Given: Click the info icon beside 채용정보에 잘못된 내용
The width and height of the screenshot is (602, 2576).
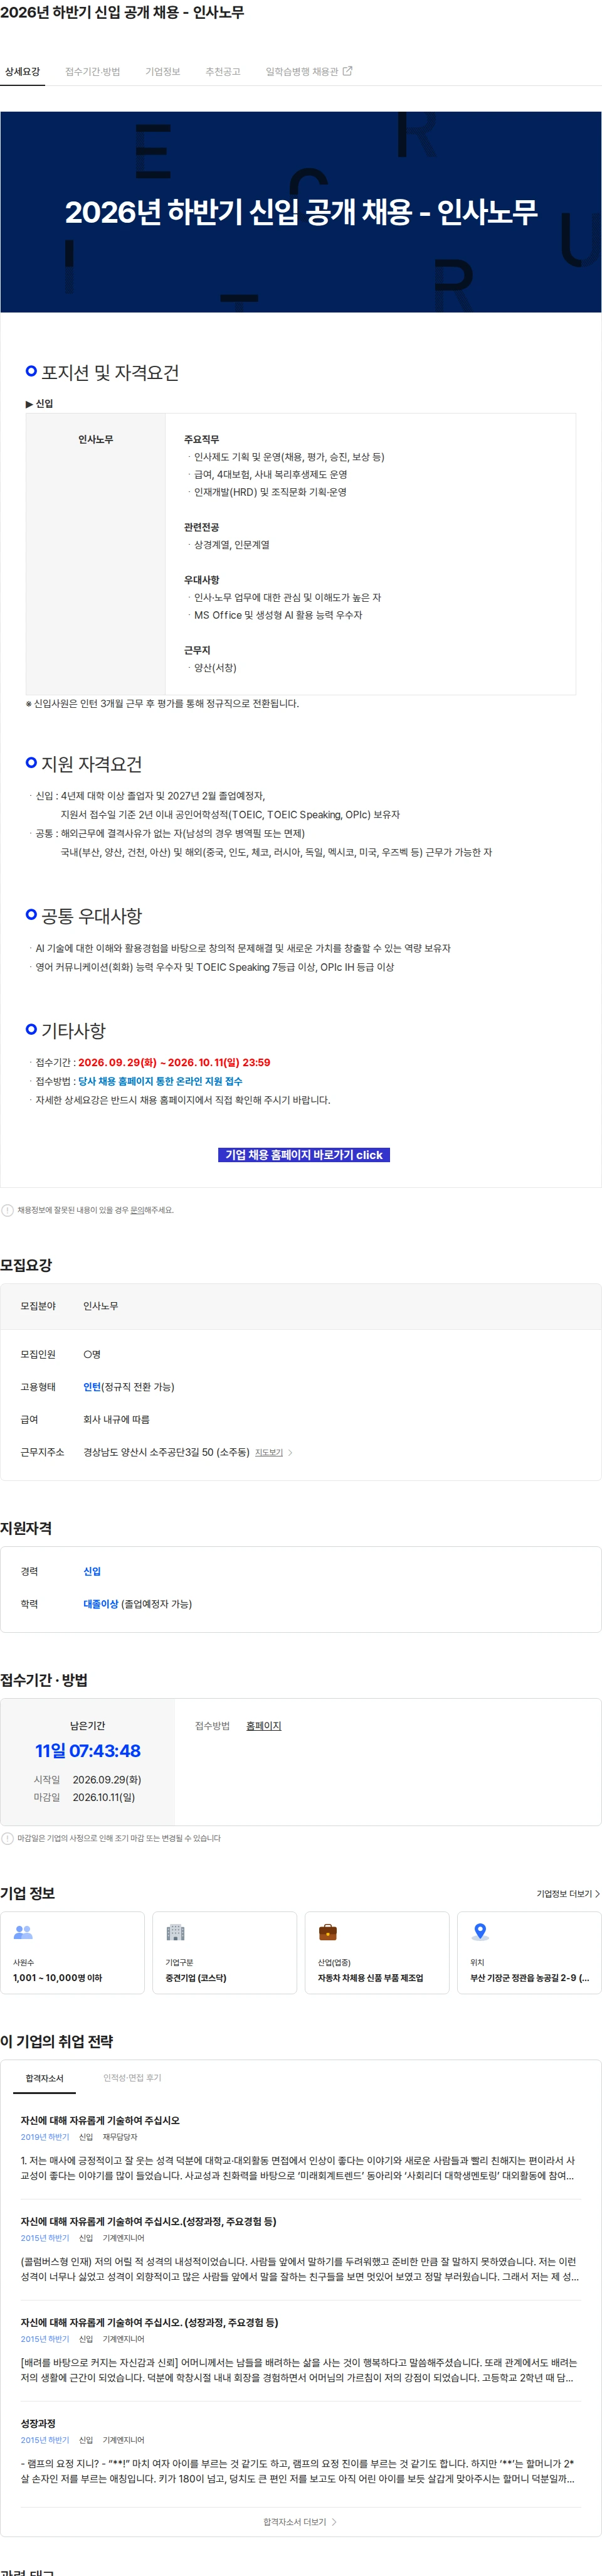Looking at the screenshot, I should (8, 1210).
